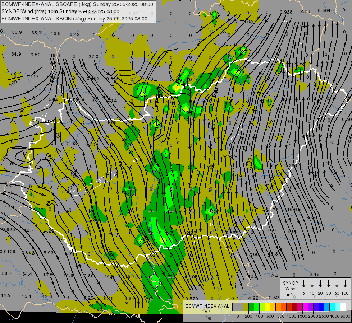Select the SBCIN title line
352x323 pixels.
tap(74, 19)
